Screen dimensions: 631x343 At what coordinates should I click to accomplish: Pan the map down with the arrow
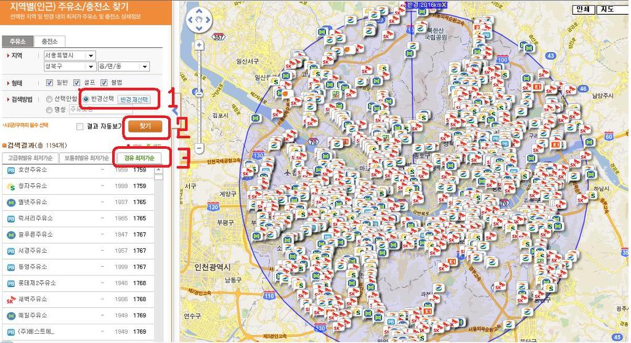tap(199, 28)
